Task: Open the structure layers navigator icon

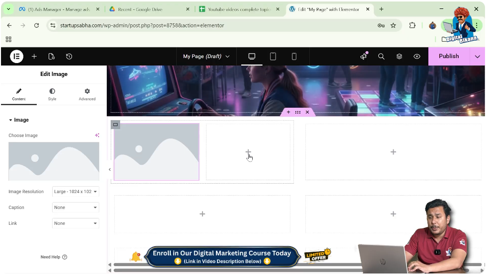Action: click(399, 57)
